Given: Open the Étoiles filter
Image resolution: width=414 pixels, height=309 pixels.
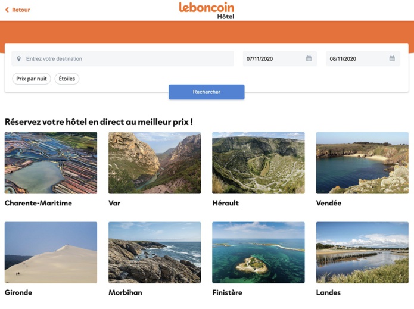Looking at the screenshot, I should (67, 79).
